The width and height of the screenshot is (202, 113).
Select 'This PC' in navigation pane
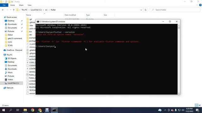coord(9,55)
